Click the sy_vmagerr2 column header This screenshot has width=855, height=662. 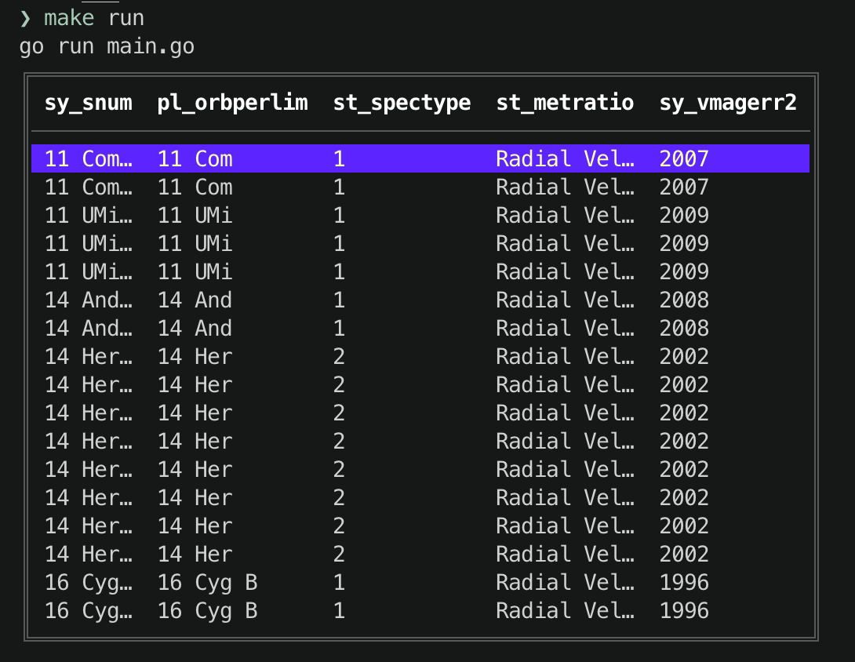(727, 102)
